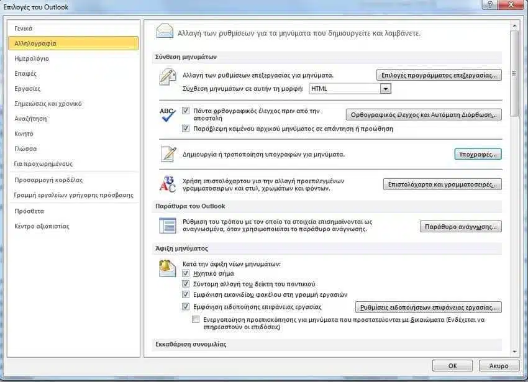The width and height of the screenshot is (528, 382).
Task: Open Σημειώσεις και χρονικό category
Action: [73, 103]
